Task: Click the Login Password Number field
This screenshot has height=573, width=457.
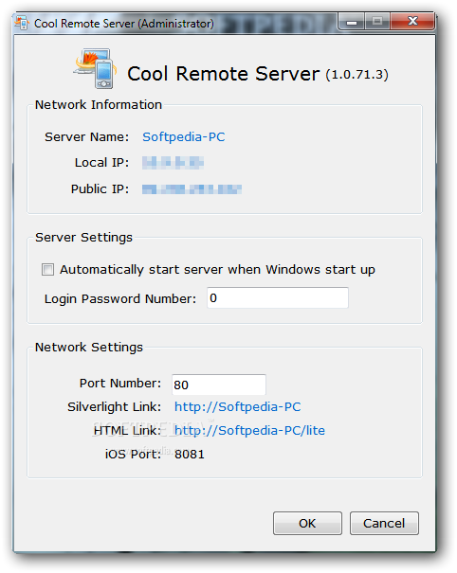Action: [x=278, y=297]
